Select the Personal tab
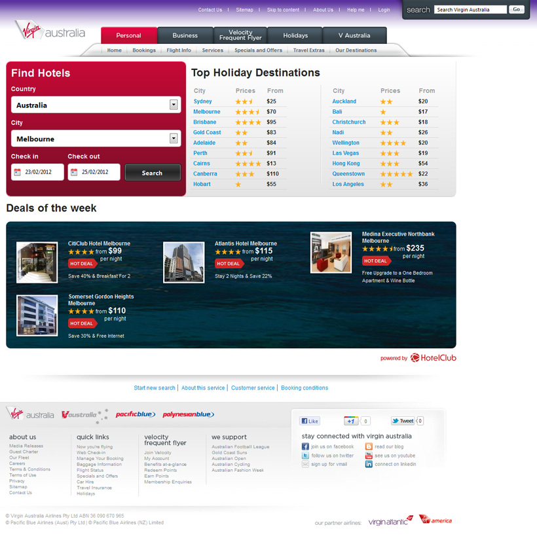537x538 pixels. (x=129, y=35)
